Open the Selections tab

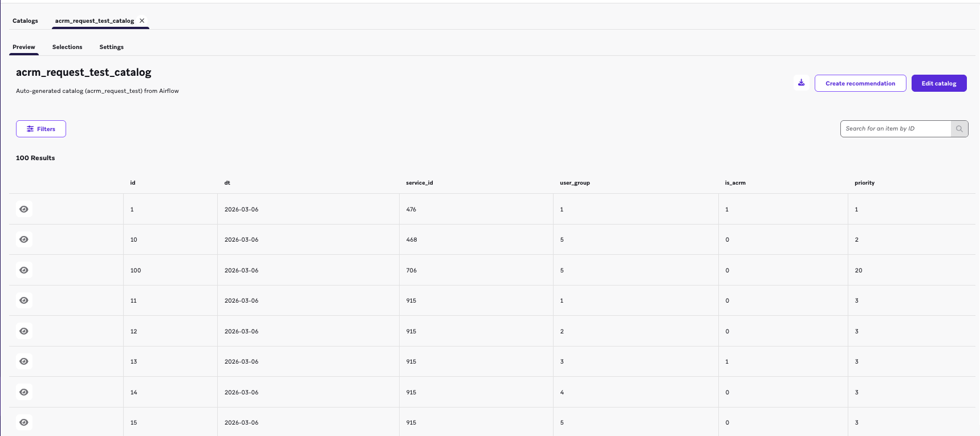67,47
